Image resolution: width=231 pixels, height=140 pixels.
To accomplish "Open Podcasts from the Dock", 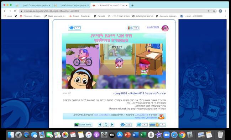I will (x=96, y=135).
